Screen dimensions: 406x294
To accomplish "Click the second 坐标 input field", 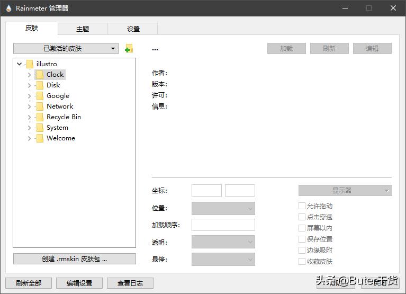I will point(240,190).
